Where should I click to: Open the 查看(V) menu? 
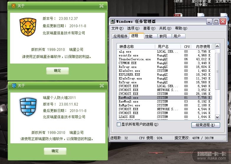pyautogui.click(x=149, y=28)
